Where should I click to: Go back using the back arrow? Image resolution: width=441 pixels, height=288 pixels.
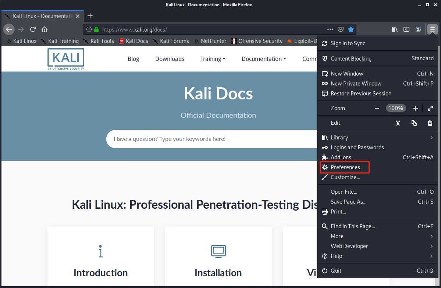(x=9, y=29)
